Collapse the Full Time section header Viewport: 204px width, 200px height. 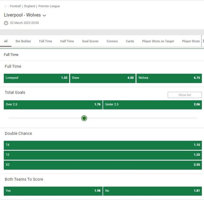(102, 55)
